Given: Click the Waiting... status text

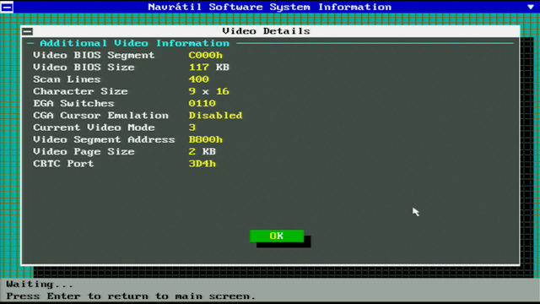Looking at the screenshot, I should point(40,285).
